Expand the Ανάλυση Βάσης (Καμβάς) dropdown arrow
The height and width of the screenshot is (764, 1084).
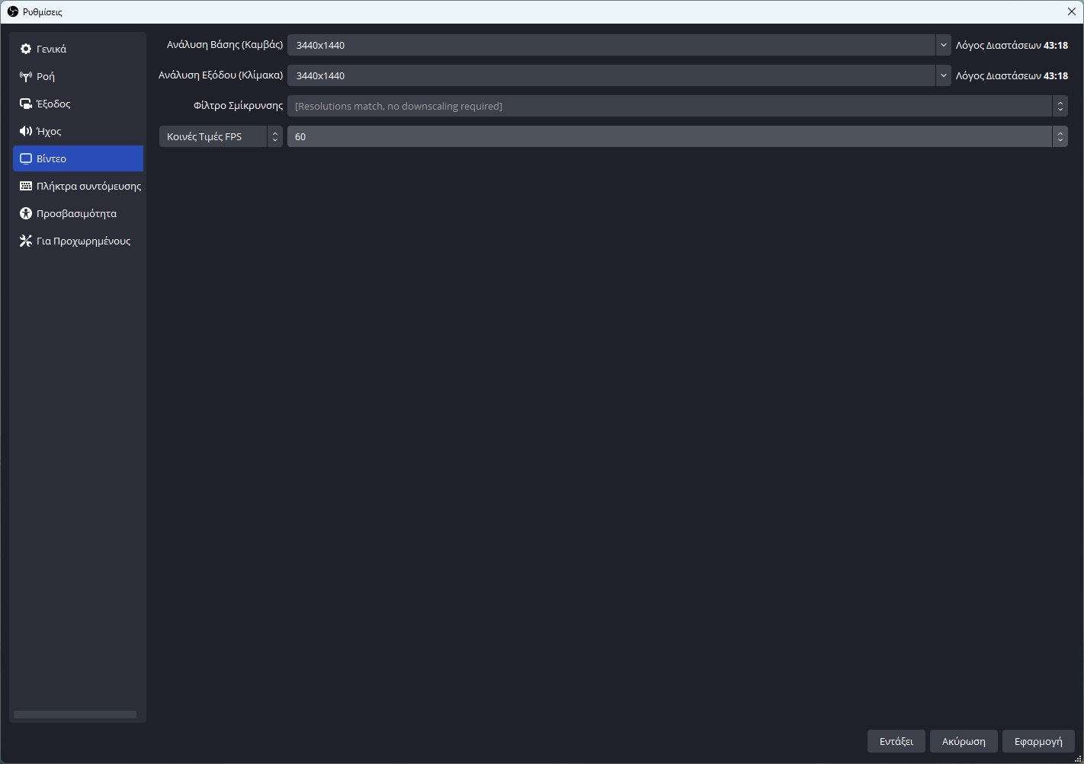pyautogui.click(x=943, y=45)
